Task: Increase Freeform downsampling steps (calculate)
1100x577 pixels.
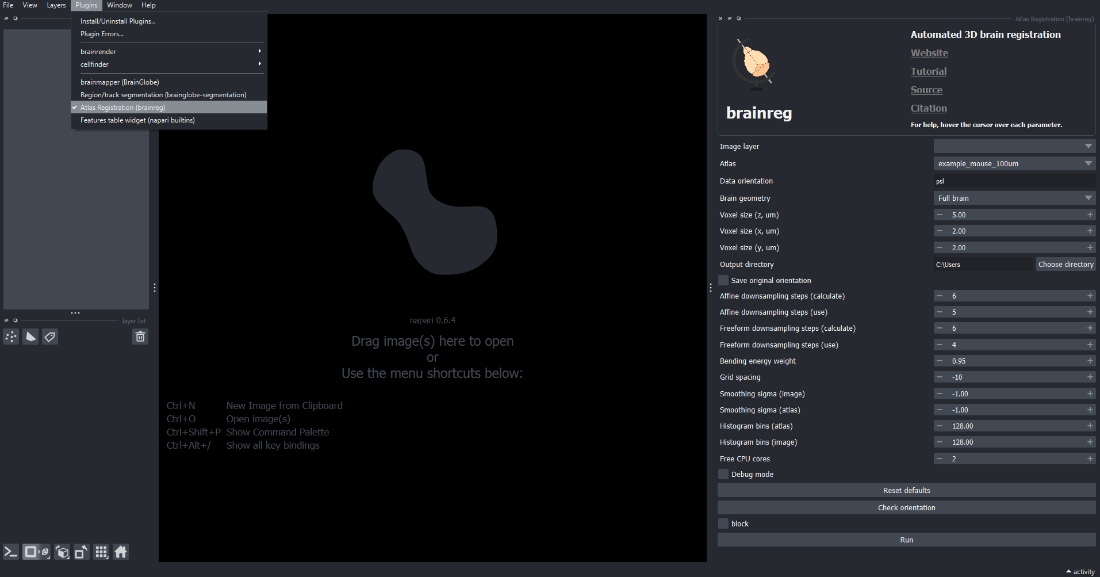Action: (1090, 328)
